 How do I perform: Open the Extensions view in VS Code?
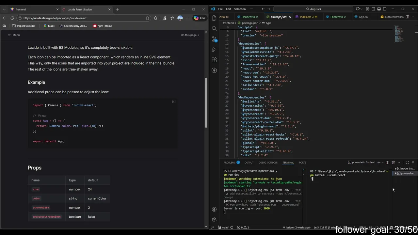[x=214, y=60]
